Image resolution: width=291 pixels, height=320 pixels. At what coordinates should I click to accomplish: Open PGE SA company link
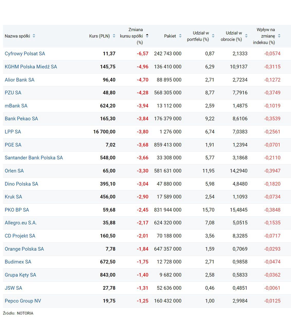coord(13,145)
